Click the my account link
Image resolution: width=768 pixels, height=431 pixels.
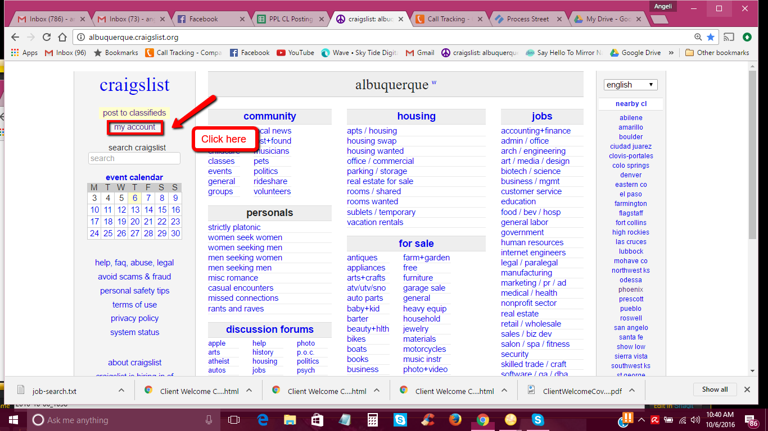pyautogui.click(x=135, y=127)
